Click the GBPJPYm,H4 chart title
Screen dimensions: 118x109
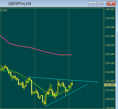coord(19,4)
